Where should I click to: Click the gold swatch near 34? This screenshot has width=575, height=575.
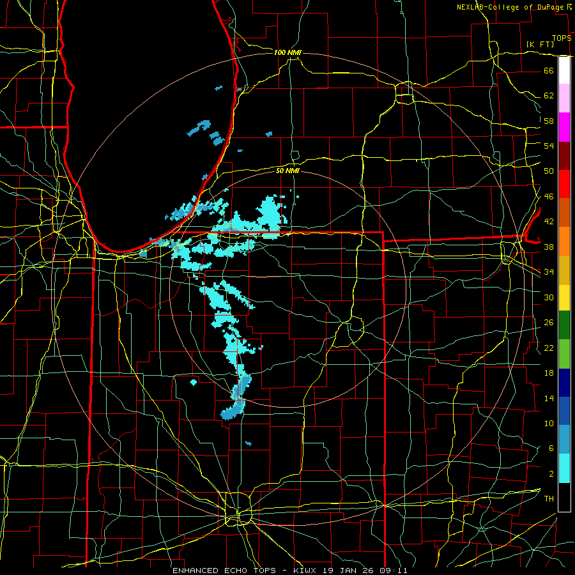[564, 271]
